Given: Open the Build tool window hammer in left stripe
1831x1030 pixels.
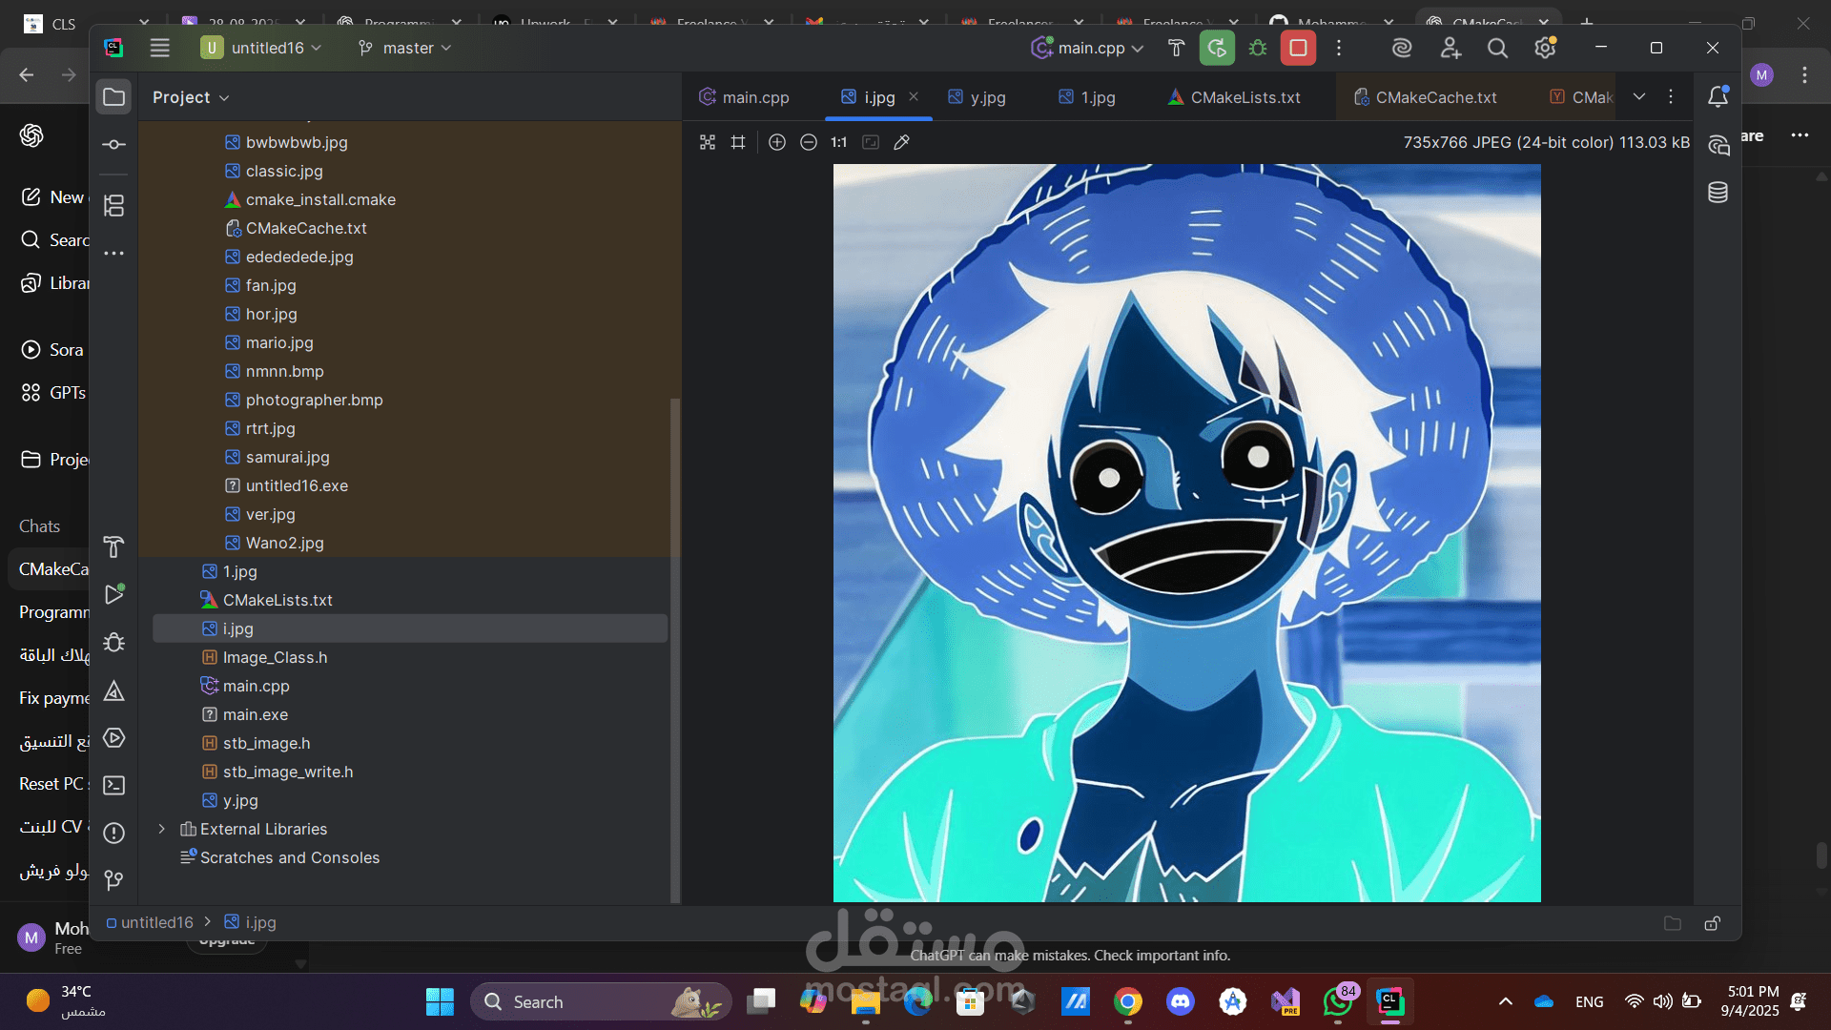Looking at the screenshot, I should coord(113,546).
